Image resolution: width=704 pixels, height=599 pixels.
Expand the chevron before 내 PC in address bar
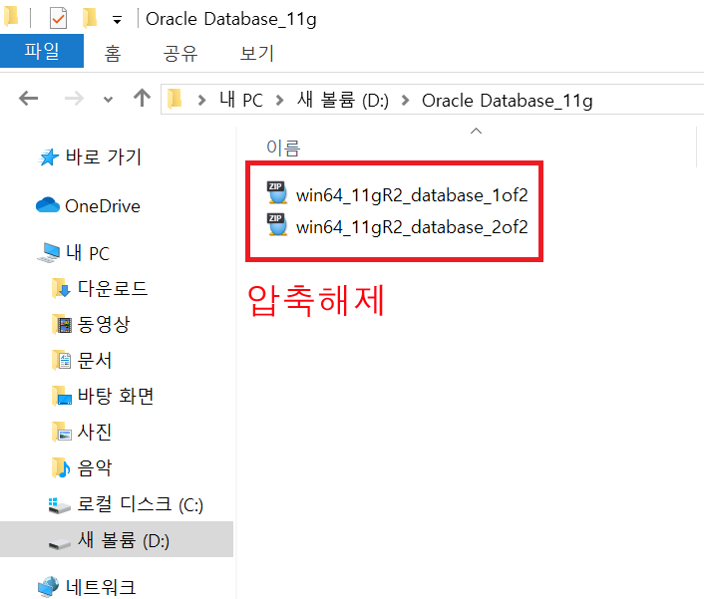202,100
